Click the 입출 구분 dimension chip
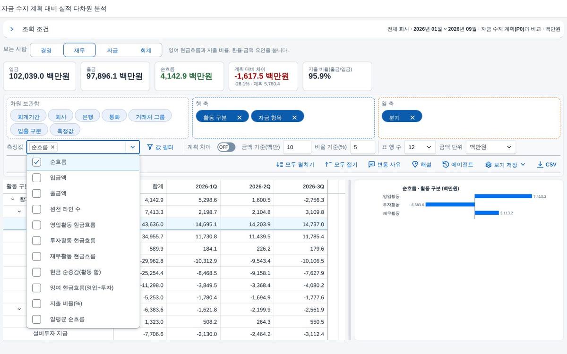567x354 pixels. pos(29,130)
